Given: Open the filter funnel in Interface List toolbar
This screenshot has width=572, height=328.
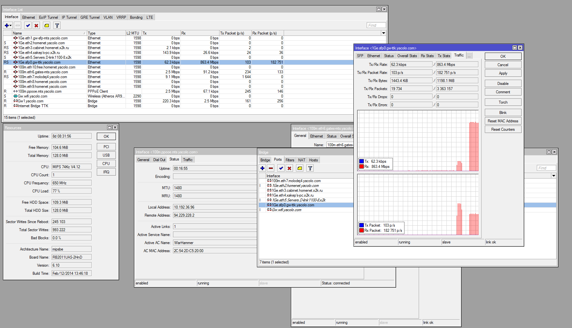Looking at the screenshot, I should coord(57,26).
